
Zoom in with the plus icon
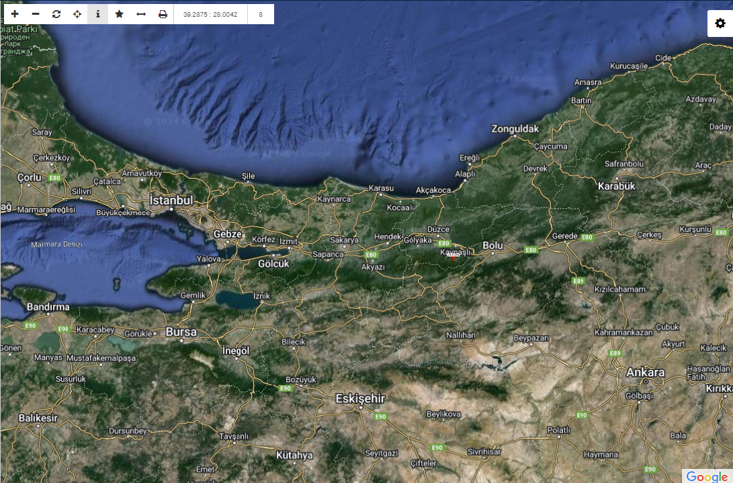15,14
